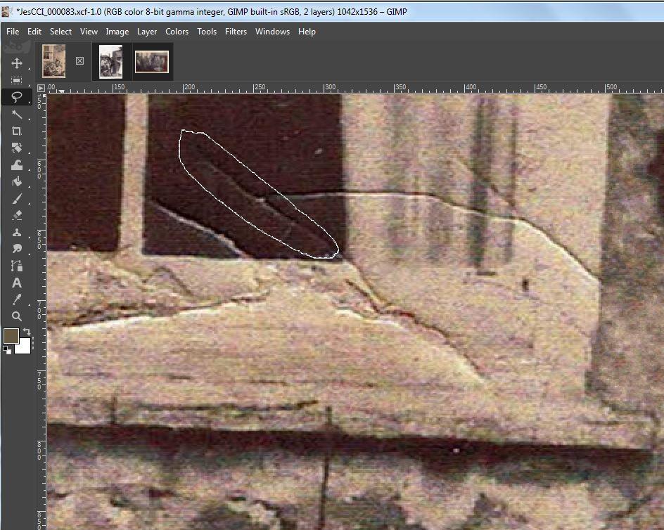Select the Move tool
The image size is (664, 530).
16,63
